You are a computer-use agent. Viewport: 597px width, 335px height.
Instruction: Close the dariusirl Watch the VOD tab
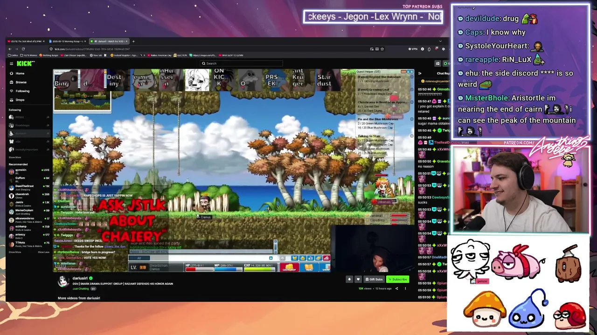click(126, 41)
